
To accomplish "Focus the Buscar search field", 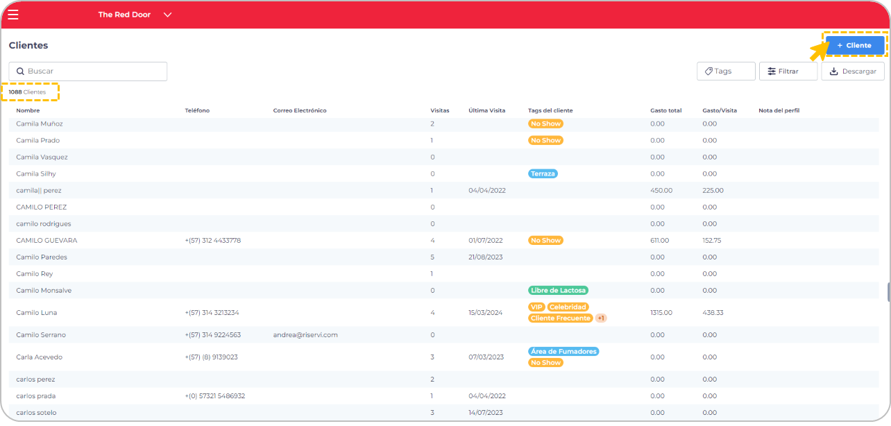I will point(88,71).
